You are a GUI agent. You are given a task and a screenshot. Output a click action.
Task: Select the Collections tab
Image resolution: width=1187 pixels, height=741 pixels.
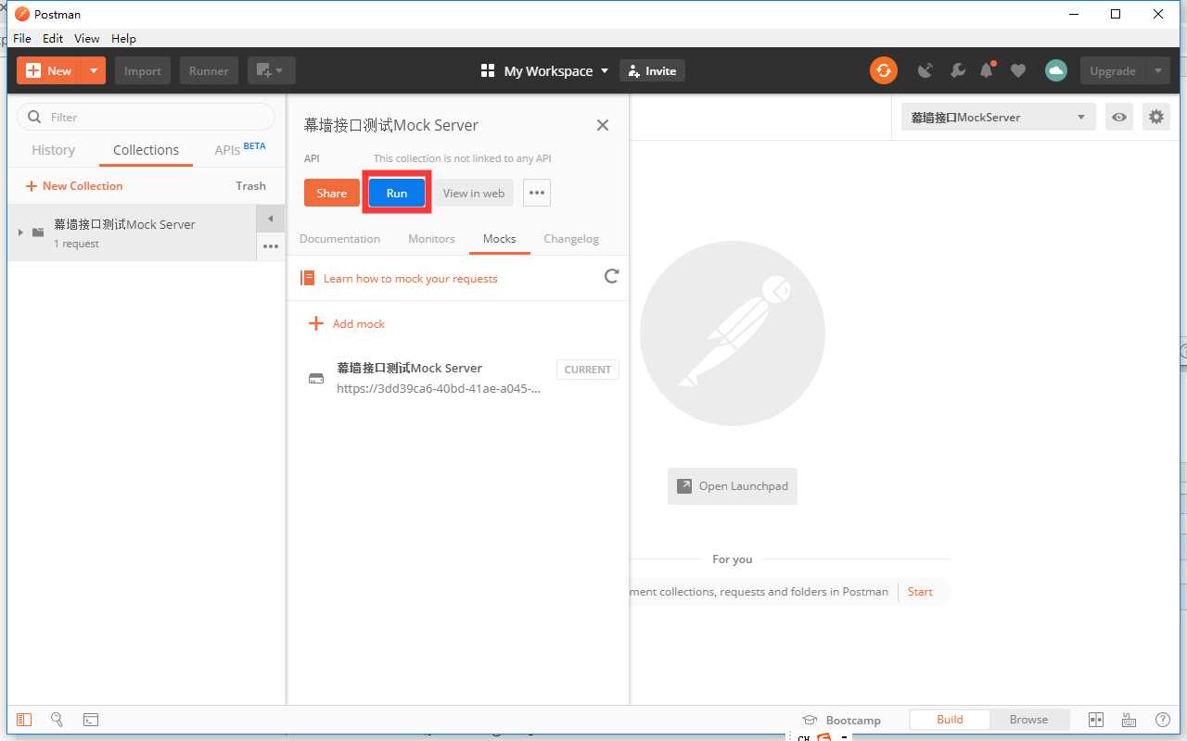[146, 150]
